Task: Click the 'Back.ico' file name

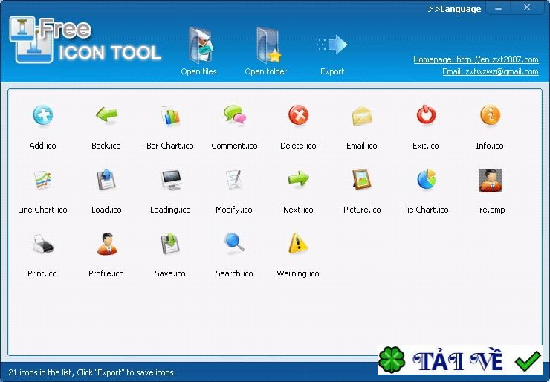Action: pos(106,146)
